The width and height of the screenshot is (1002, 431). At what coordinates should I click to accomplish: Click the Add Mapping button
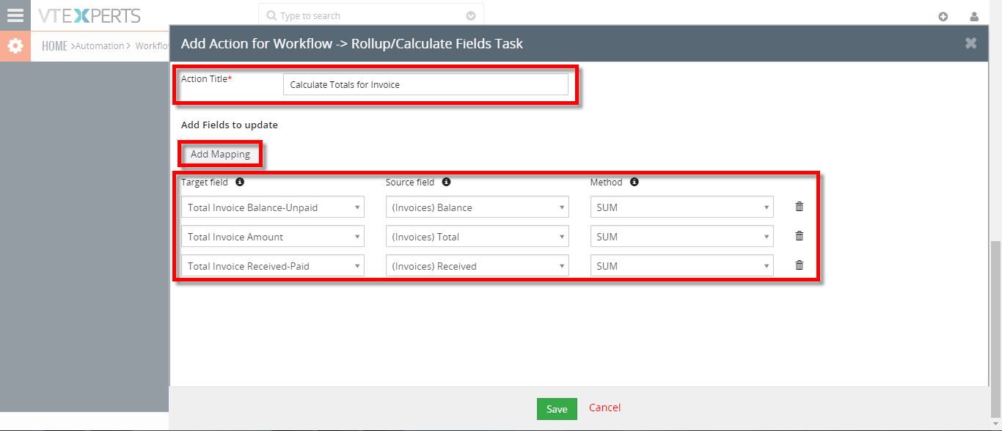click(220, 154)
